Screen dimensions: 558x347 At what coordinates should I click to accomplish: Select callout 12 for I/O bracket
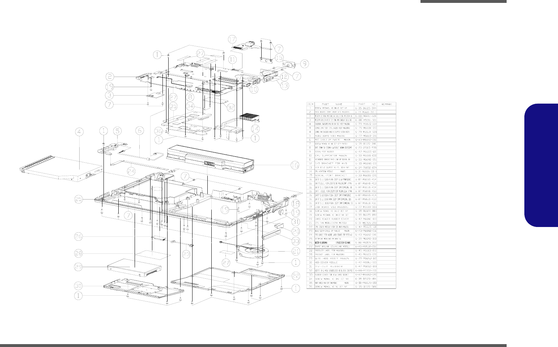(284, 76)
